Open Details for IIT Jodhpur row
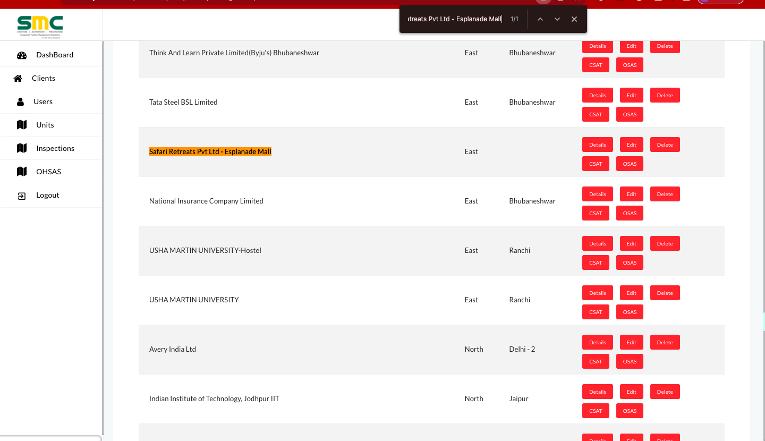765x441 pixels. (598, 392)
